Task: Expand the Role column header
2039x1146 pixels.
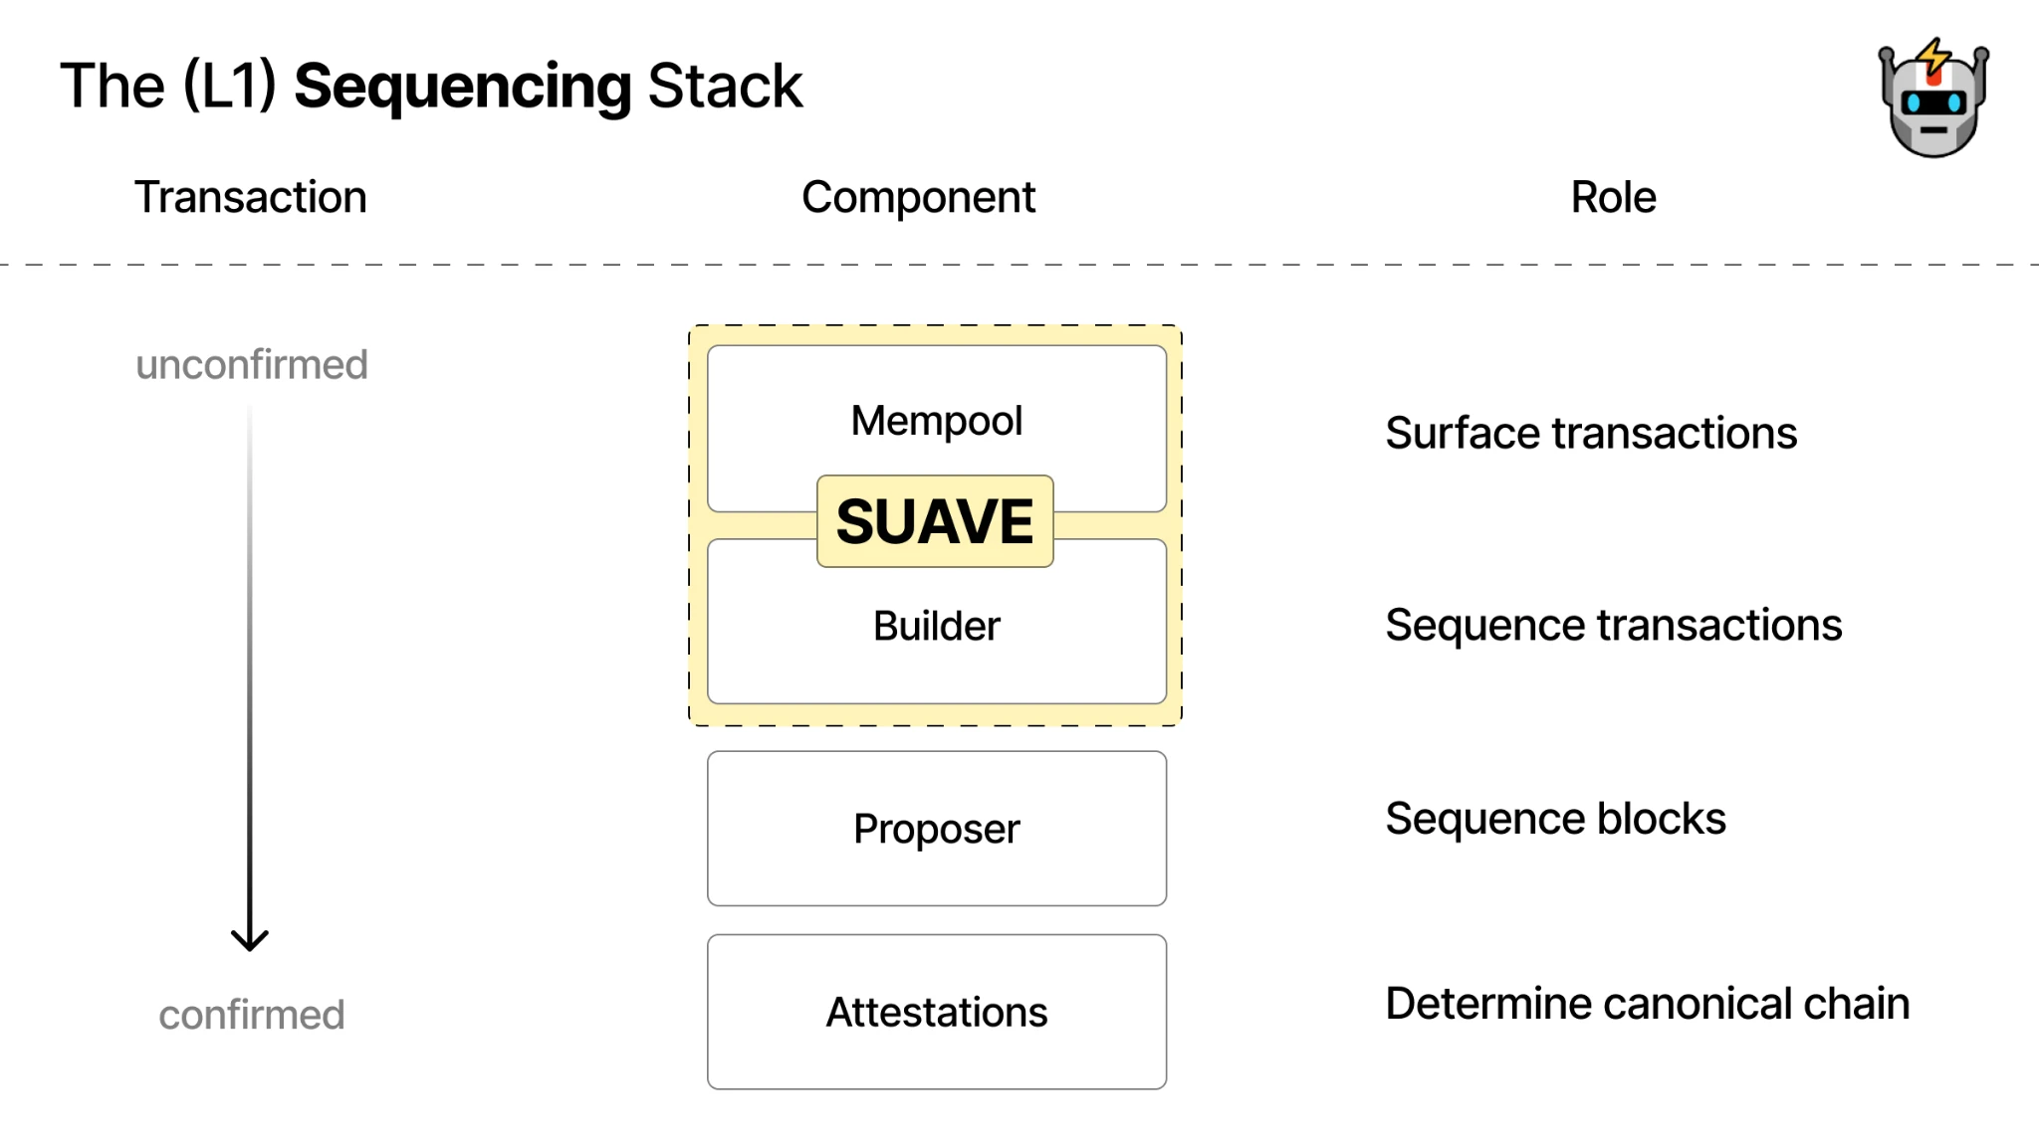Action: [1613, 196]
